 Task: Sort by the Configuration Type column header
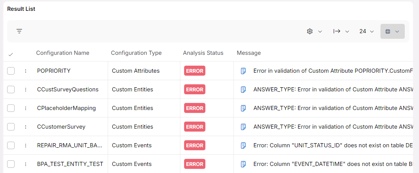point(136,53)
